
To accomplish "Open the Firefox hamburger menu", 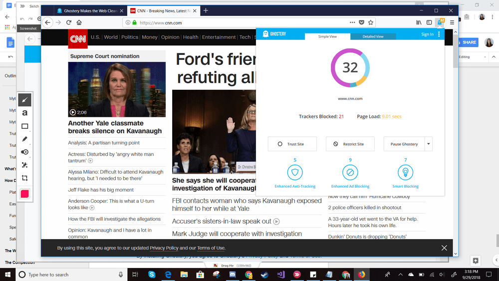I will [x=452, y=22].
